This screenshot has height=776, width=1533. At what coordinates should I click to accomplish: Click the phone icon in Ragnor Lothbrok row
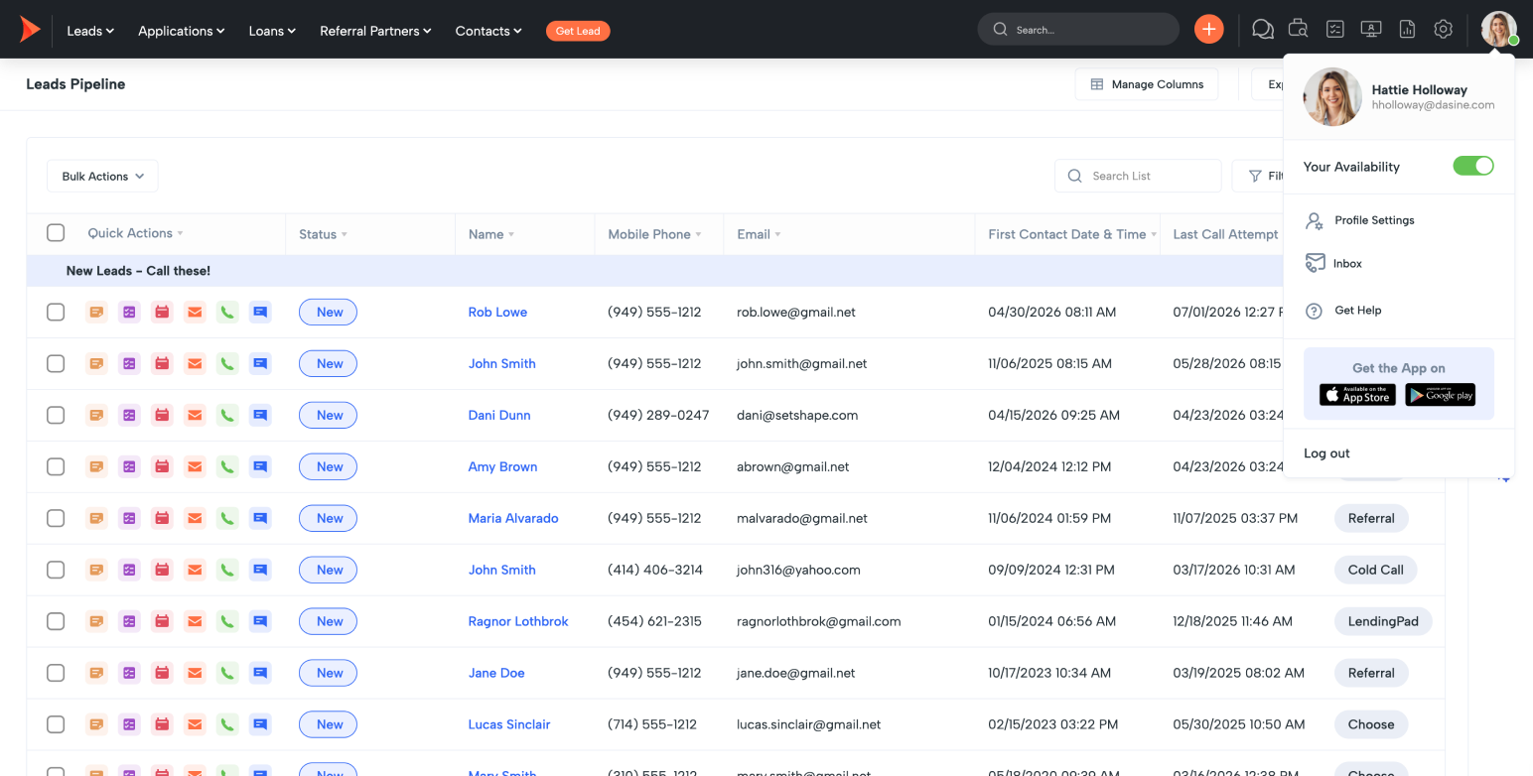[227, 621]
